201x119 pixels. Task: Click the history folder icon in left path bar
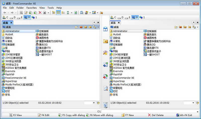(77, 27)
